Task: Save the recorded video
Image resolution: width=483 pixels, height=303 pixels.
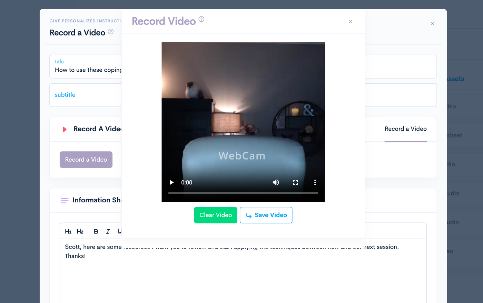Action: coord(266,215)
